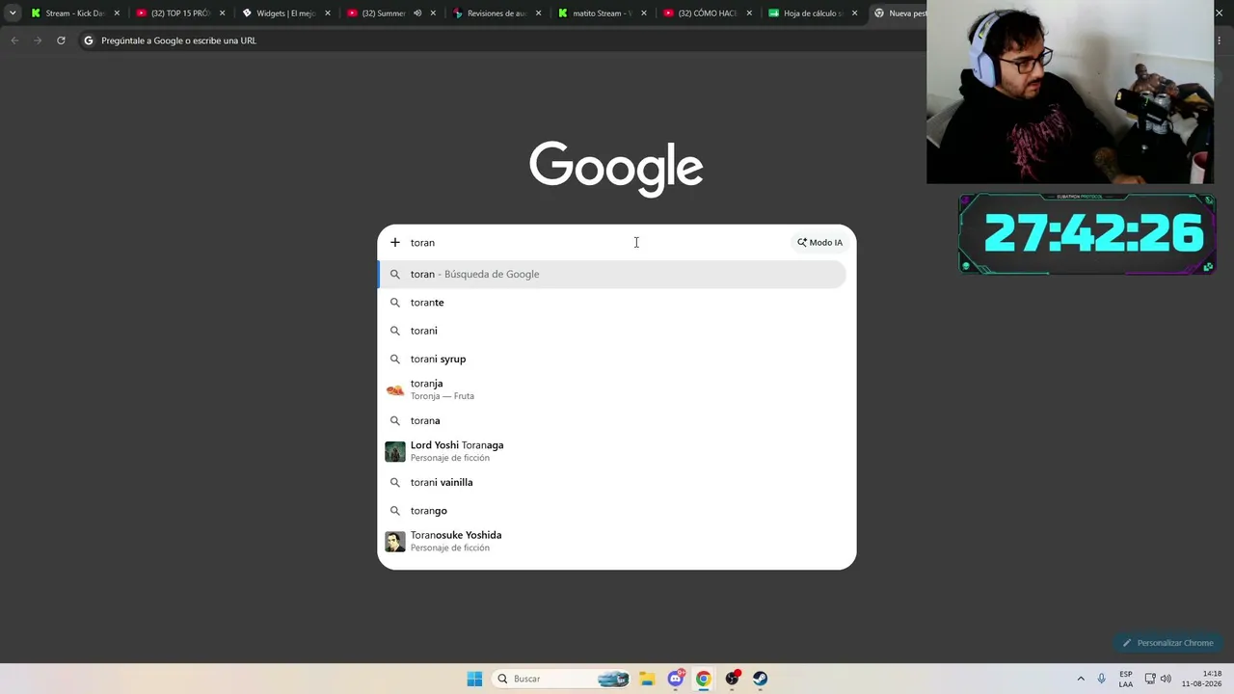The height and width of the screenshot is (694, 1234).
Task: Click the taskbar Buscar search box
Action: 561,679
